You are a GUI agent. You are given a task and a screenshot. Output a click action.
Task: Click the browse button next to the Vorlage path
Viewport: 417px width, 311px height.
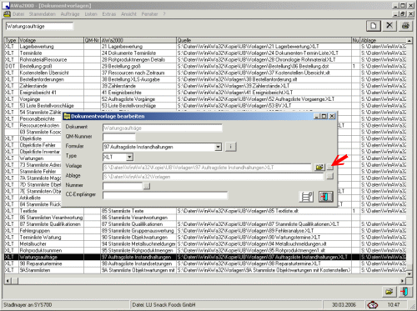point(329,168)
